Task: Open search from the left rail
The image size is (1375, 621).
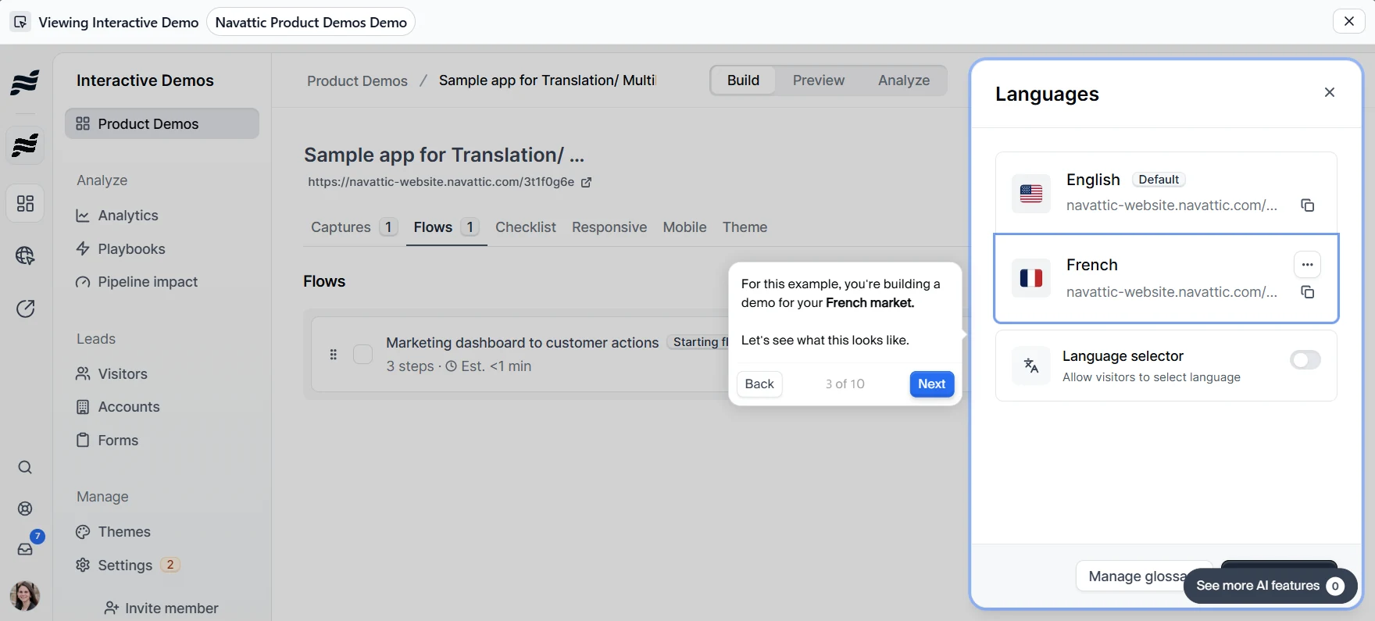Action: 25,467
